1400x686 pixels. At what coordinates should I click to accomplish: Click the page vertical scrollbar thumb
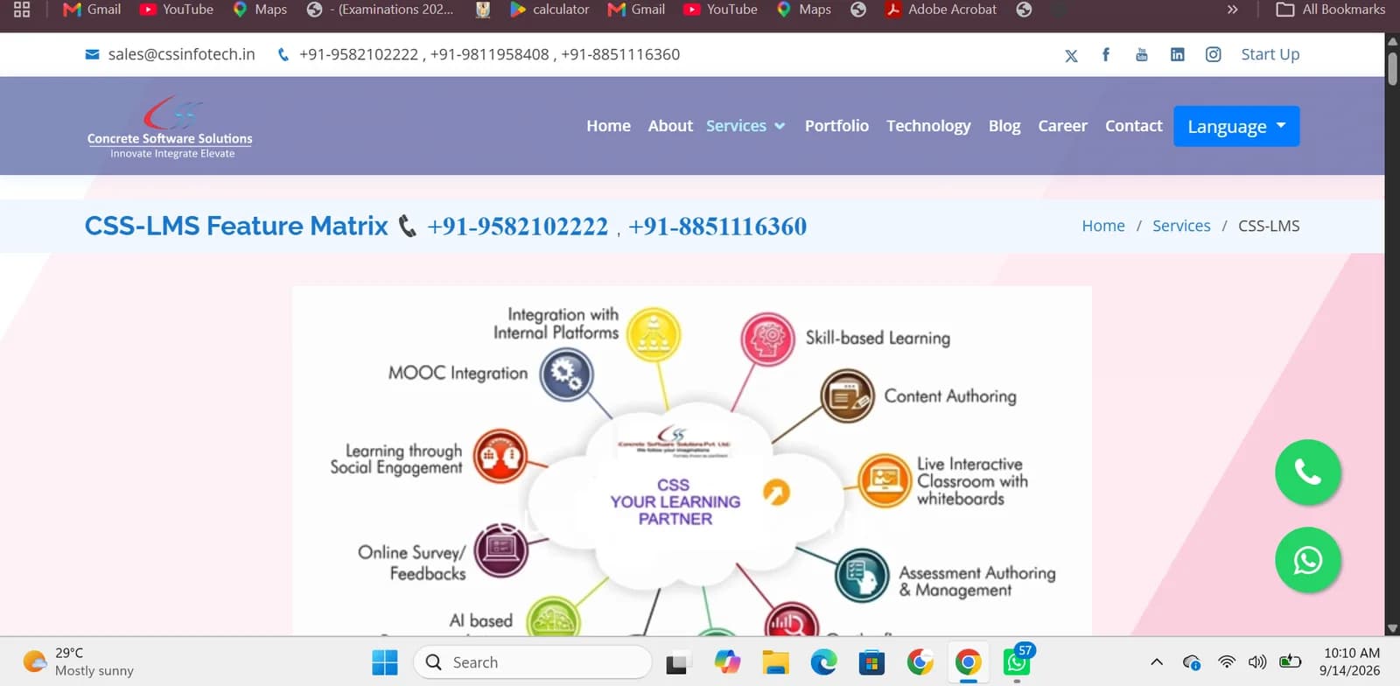(x=1392, y=67)
